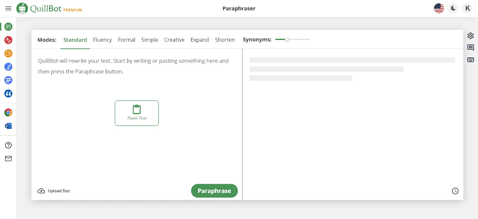
Task: Select the Fluency mode tab
Action: coord(102,40)
